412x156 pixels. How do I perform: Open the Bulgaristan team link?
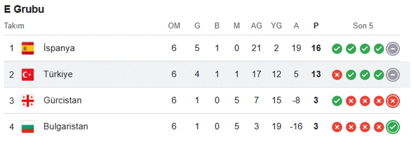[x=66, y=127]
